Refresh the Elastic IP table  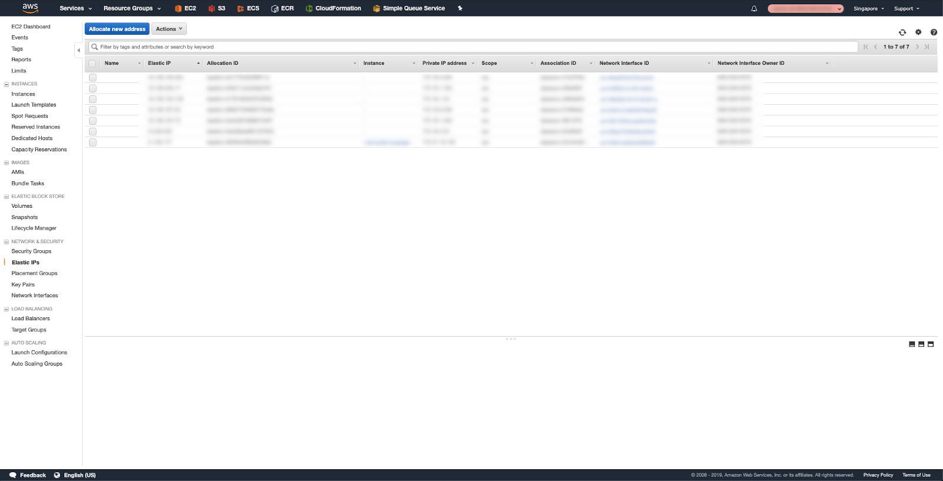[902, 32]
